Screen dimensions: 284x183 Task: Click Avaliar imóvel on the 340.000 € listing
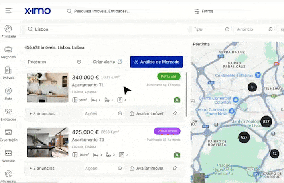pyautogui.click(x=146, y=113)
